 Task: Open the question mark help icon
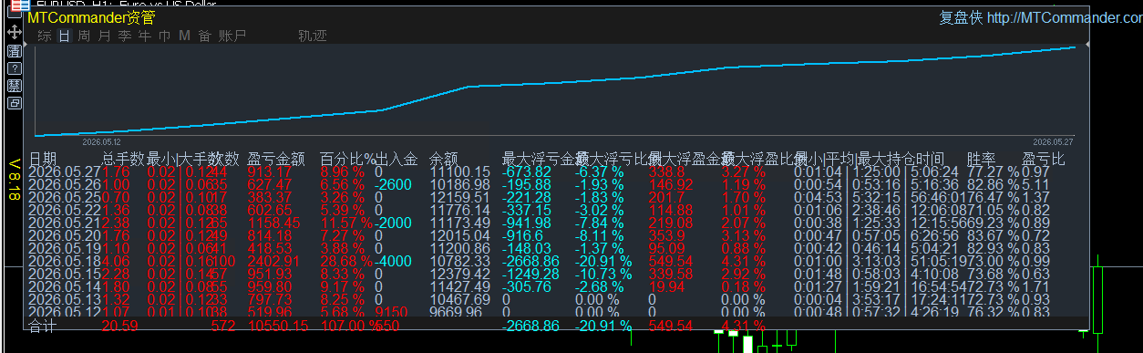(x=15, y=68)
